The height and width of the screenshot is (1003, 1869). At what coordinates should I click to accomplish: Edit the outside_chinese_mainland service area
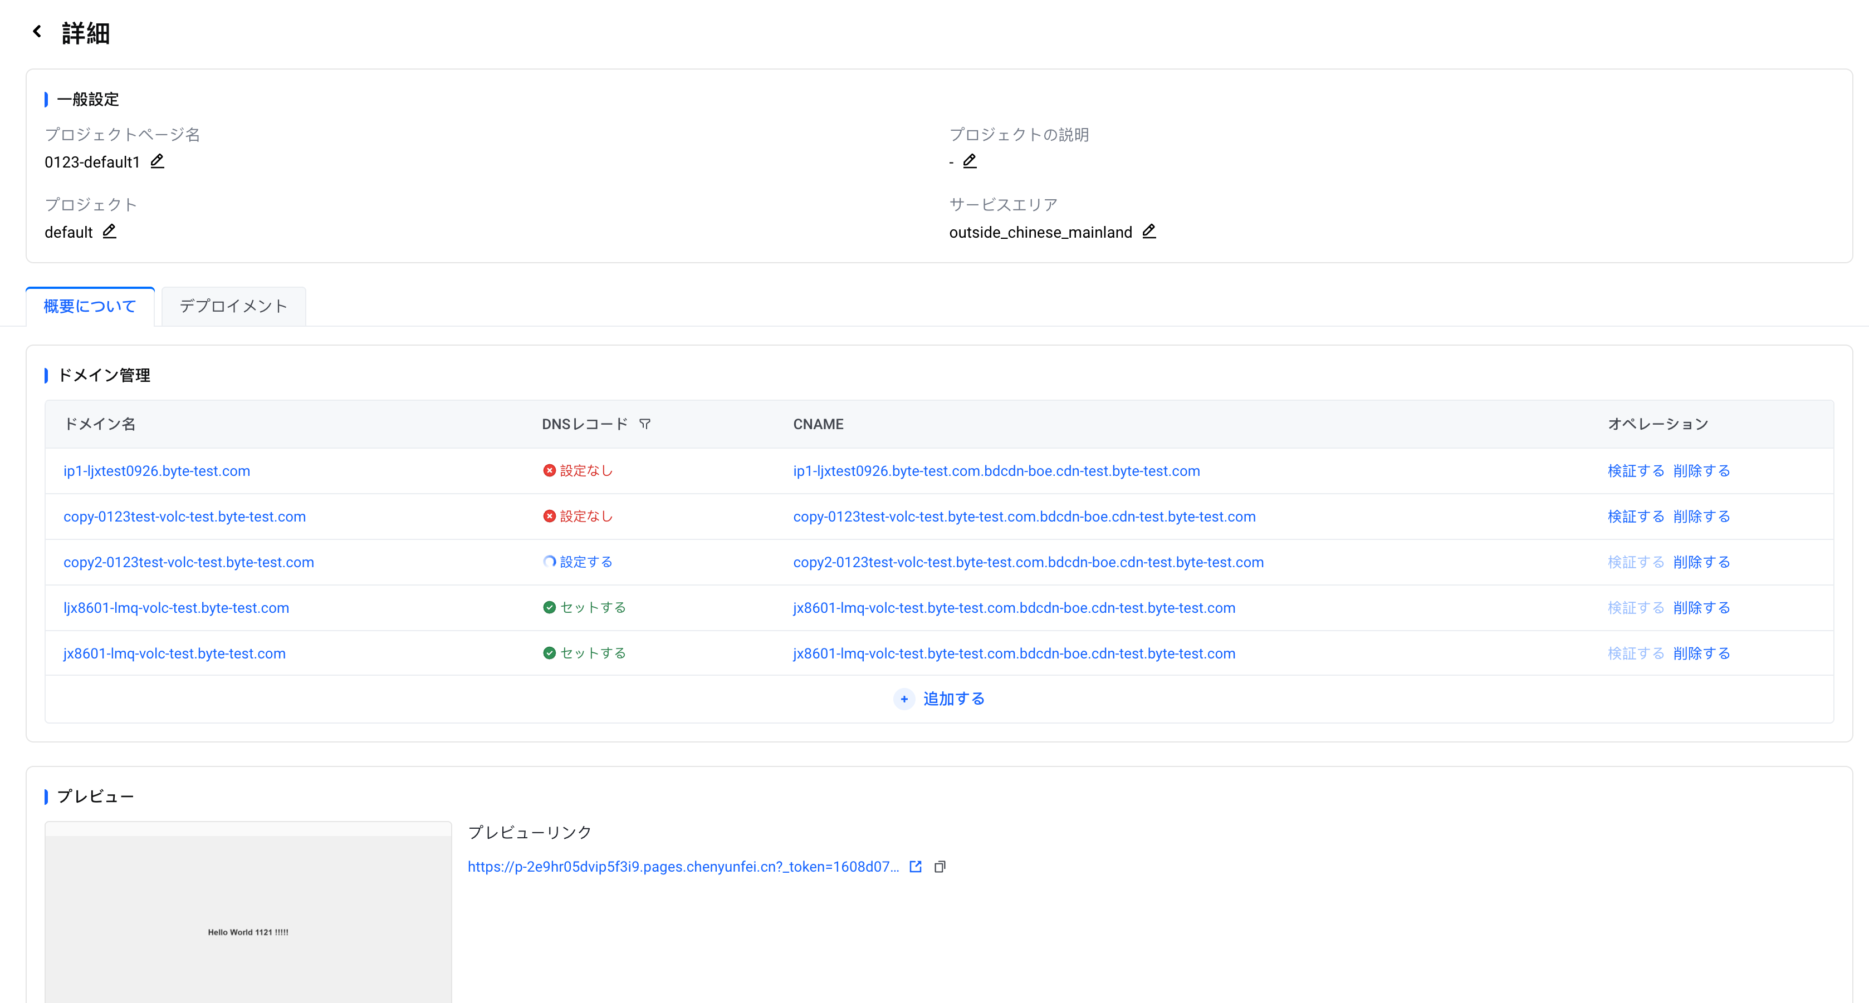[1148, 232]
